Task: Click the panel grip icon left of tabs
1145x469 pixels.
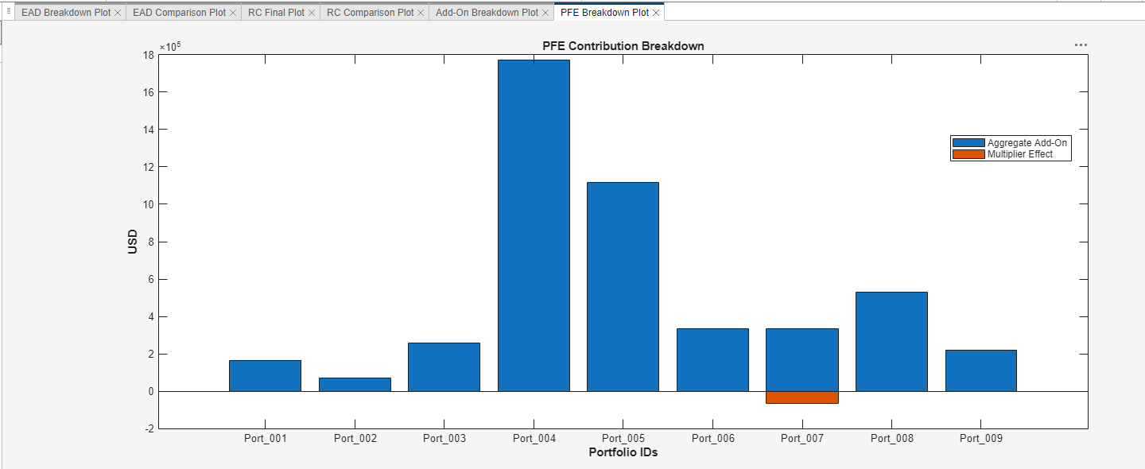Action: click(x=7, y=12)
